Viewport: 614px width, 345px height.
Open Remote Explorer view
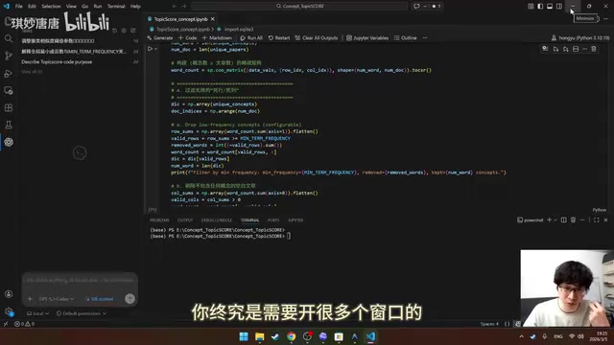pyautogui.click(x=9, y=91)
